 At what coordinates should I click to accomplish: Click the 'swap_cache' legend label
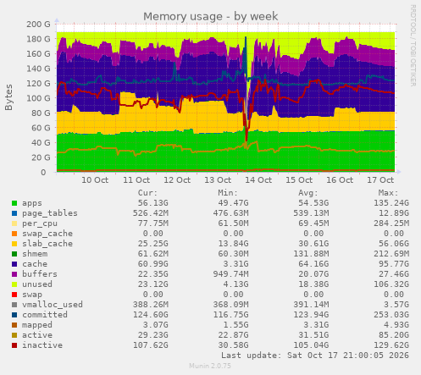(47, 234)
